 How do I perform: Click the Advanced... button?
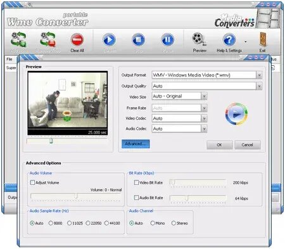tap(136, 144)
